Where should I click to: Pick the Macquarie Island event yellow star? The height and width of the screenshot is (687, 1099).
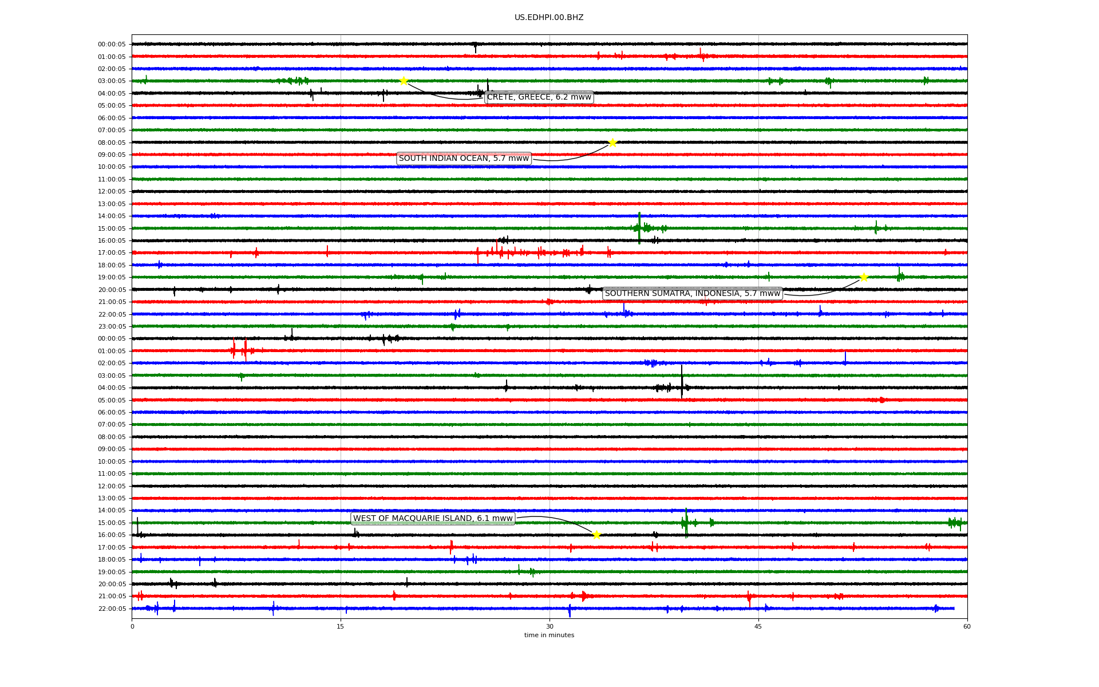pos(596,535)
